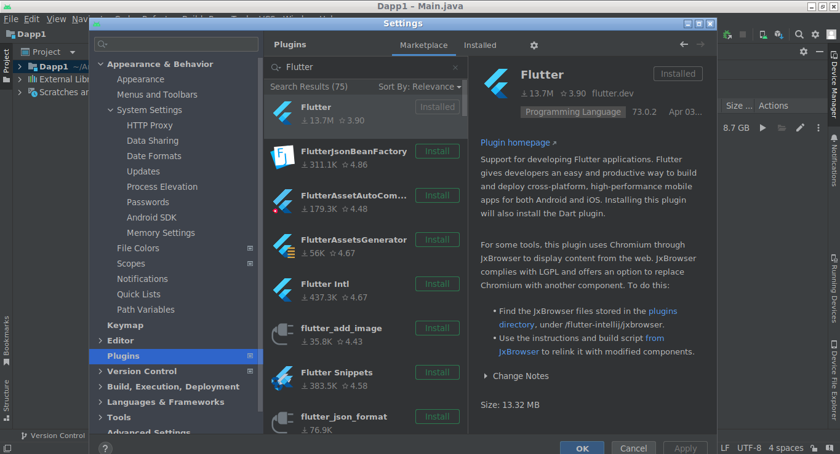Click Attach Debugger to Android Process icon

pos(727,35)
